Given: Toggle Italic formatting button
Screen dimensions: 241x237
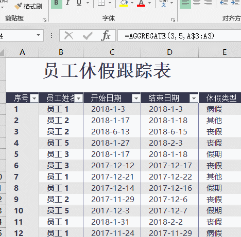Looking at the screenshot, I should pyautogui.click(x=67, y=3).
